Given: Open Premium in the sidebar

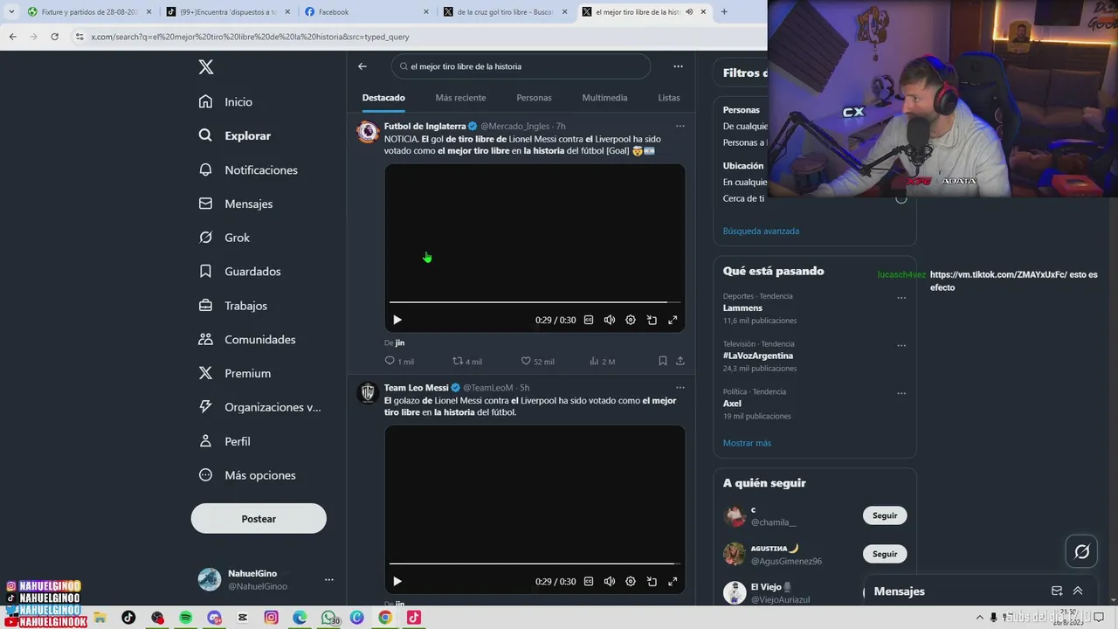Looking at the screenshot, I should (x=234, y=373).
